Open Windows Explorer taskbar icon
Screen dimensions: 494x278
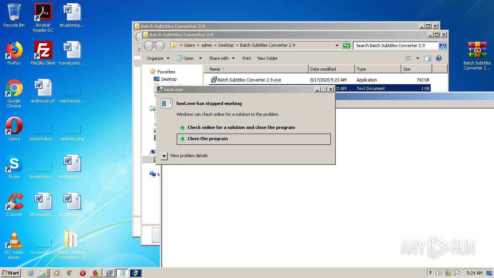pos(43,273)
